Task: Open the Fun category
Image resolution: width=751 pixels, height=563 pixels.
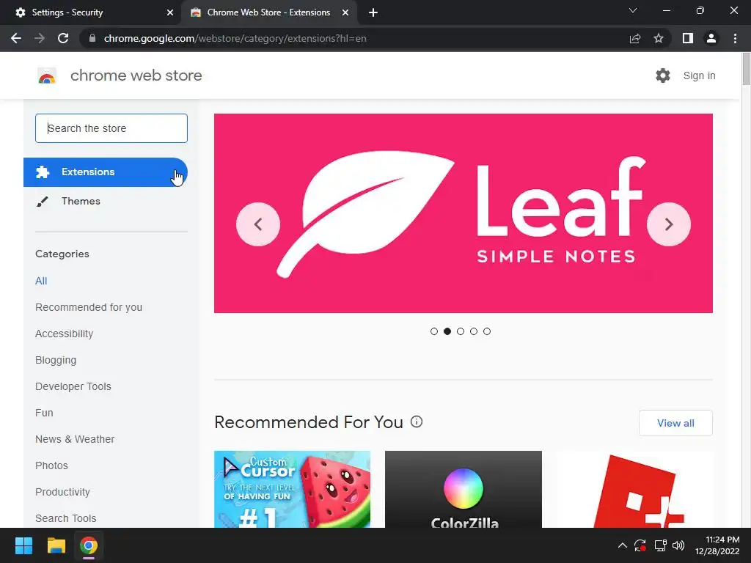Action: click(44, 413)
